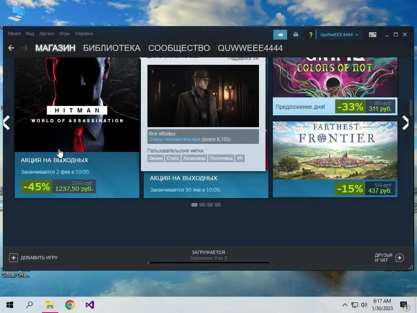
Task: Open Hitman World of Assassination banner
Action: pyautogui.click(x=77, y=105)
